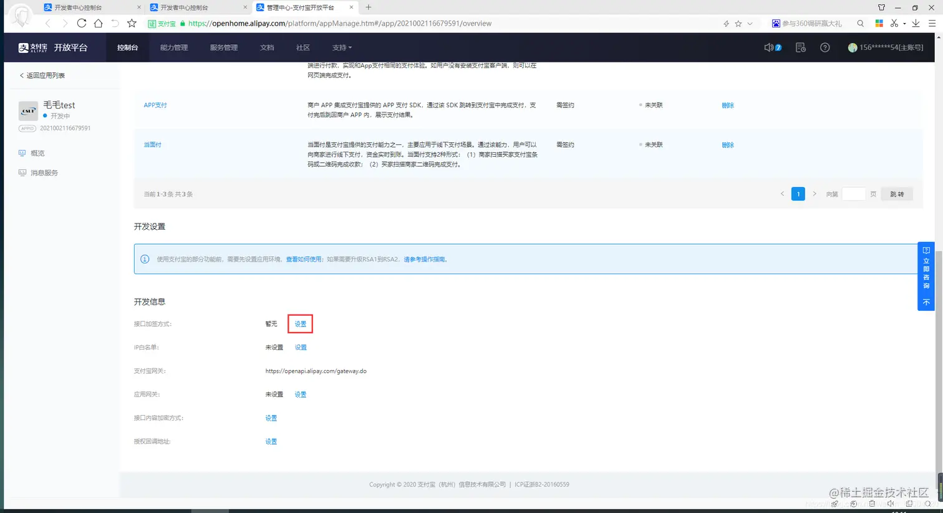Click the 毛毛test app avatar
The image size is (943, 513).
coord(28,111)
